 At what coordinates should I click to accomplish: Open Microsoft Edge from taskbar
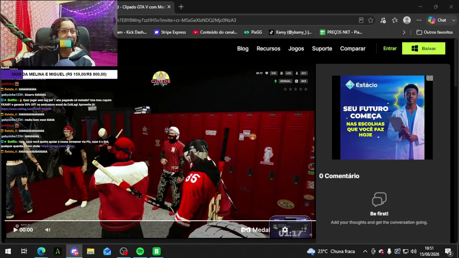[x=41, y=252]
